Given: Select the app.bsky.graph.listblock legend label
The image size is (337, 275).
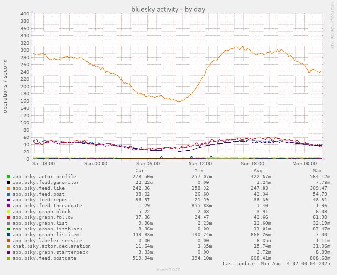Looking at the screenshot, I should tap(47, 229).
